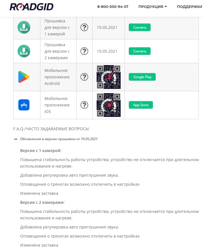The height and width of the screenshot is (248, 202).
Task: Click the Обновления в версии прошивки heading
Action: [x=59, y=139]
